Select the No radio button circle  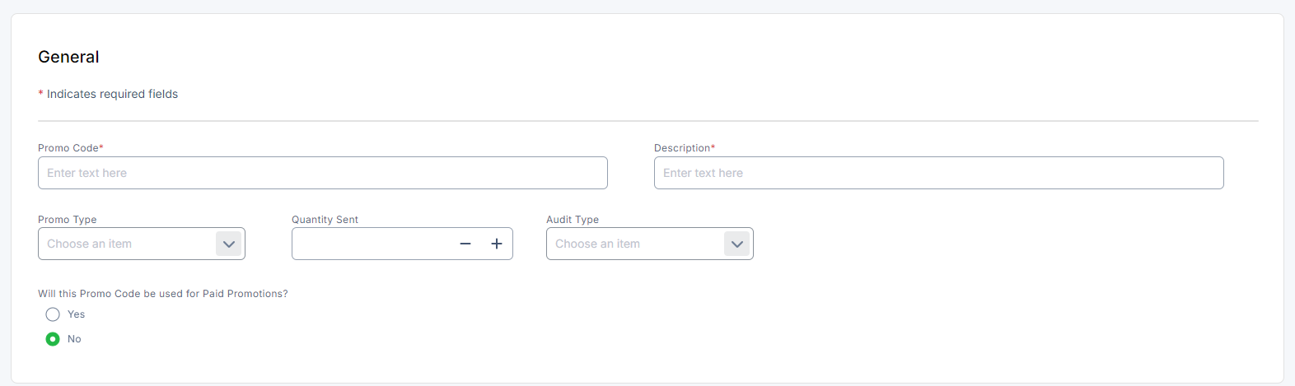(53, 339)
